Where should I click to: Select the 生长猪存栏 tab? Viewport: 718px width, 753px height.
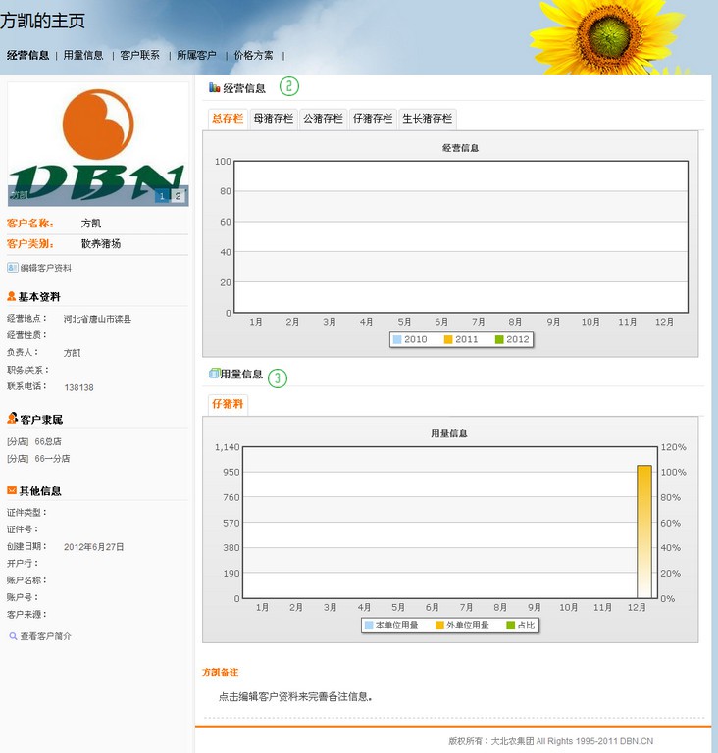428,119
